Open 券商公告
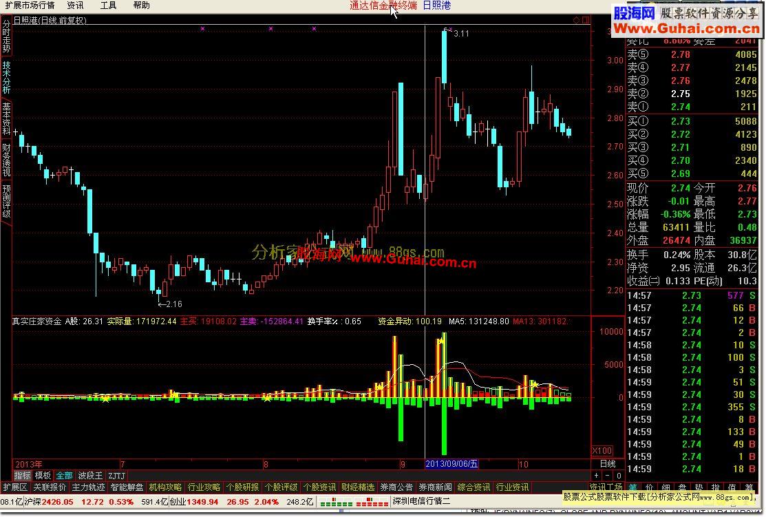The width and height of the screenshot is (766, 517). [396, 487]
